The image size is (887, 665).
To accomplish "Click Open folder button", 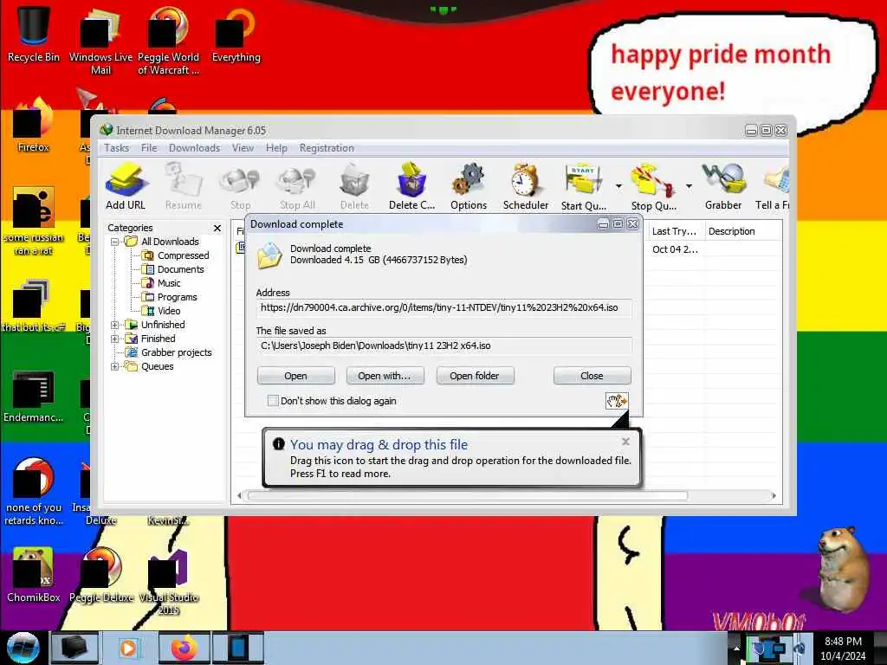I will pyautogui.click(x=475, y=376).
